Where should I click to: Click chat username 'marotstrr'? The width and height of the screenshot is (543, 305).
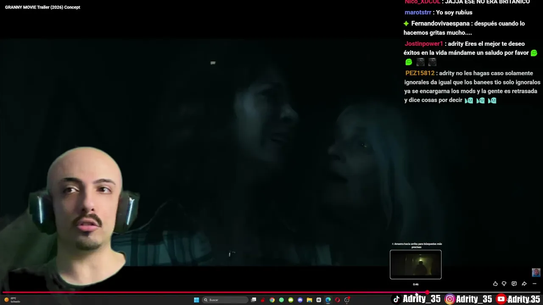click(418, 12)
